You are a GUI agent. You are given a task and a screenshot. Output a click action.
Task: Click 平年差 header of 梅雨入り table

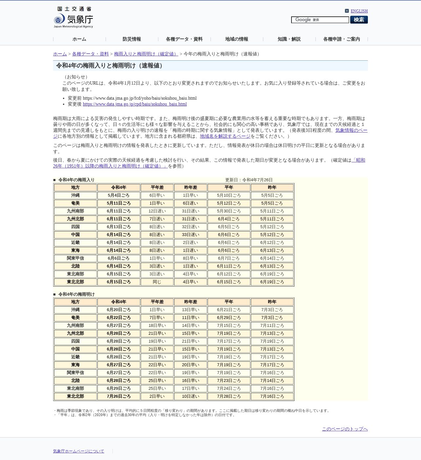[157, 188]
